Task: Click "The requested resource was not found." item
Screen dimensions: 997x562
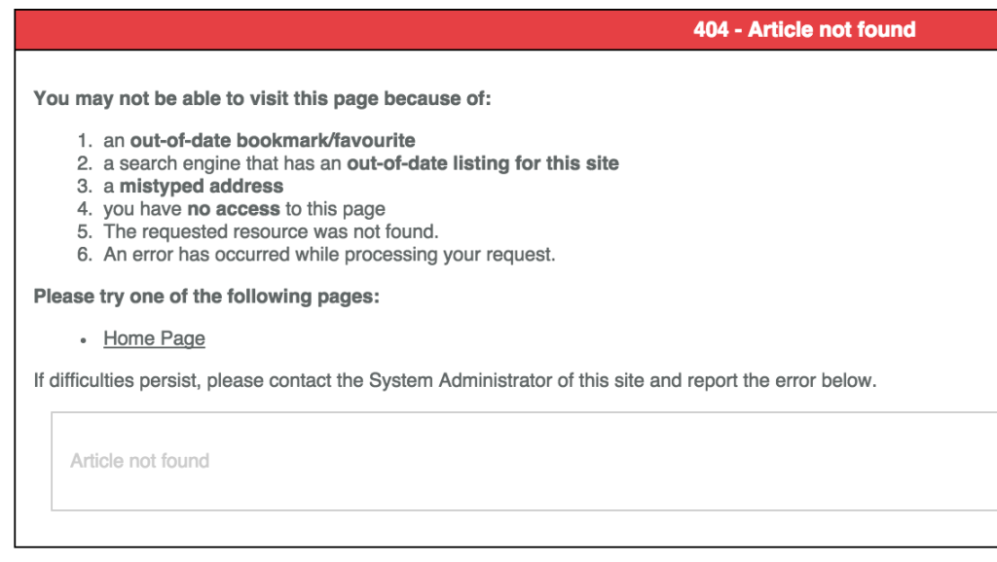Action: (x=271, y=232)
